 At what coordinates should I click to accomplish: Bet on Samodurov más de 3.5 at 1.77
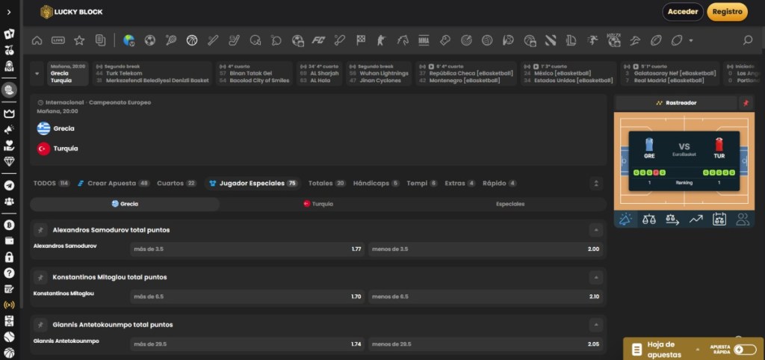pos(247,249)
